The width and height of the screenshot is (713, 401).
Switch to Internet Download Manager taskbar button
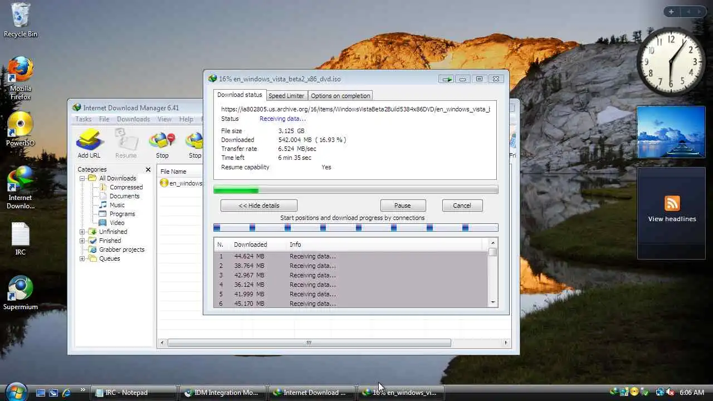(312, 393)
